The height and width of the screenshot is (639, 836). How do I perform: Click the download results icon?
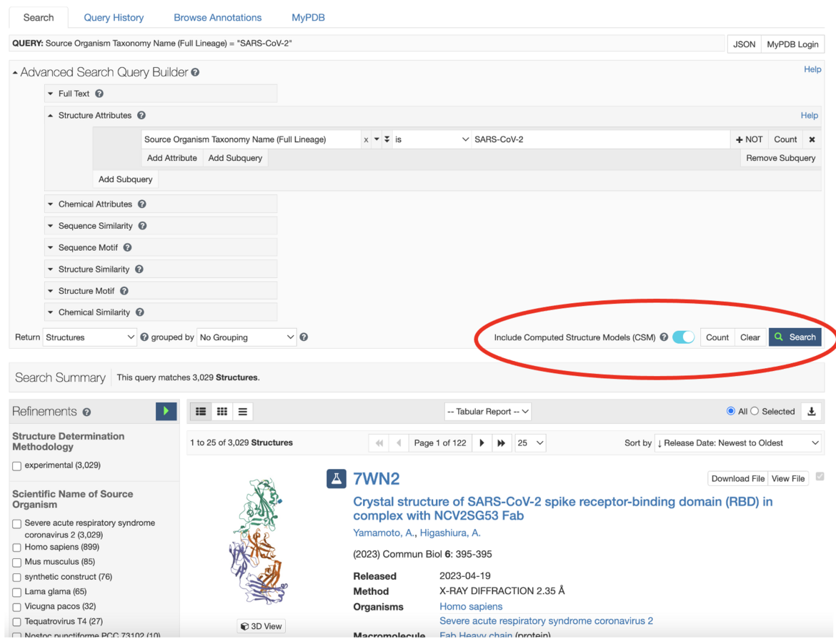pos(812,411)
